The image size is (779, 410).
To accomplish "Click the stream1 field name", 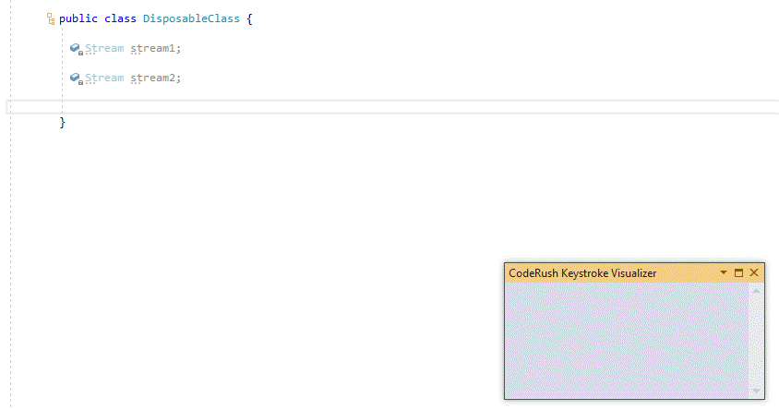I will coord(153,49).
